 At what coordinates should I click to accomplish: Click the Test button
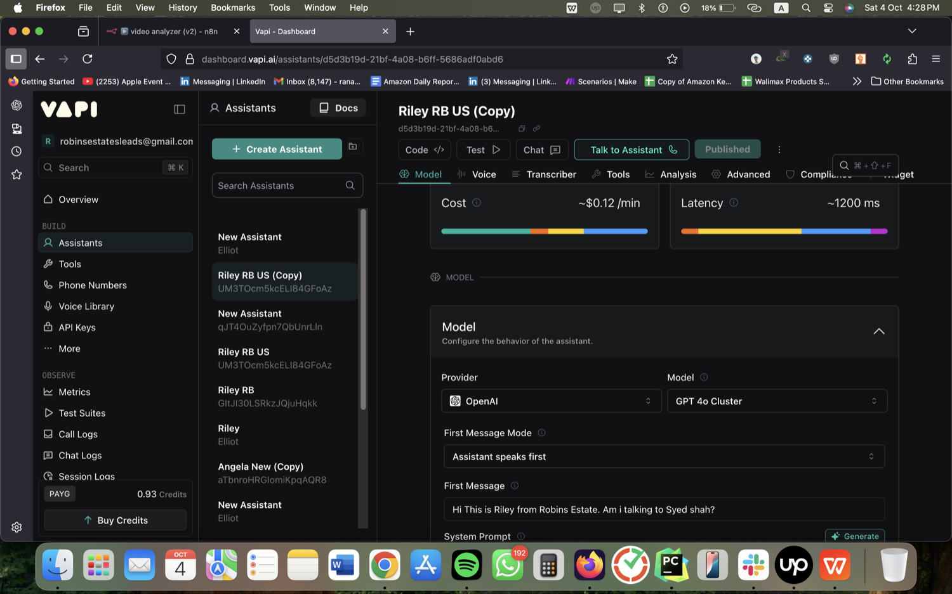[x=483, y=150]
